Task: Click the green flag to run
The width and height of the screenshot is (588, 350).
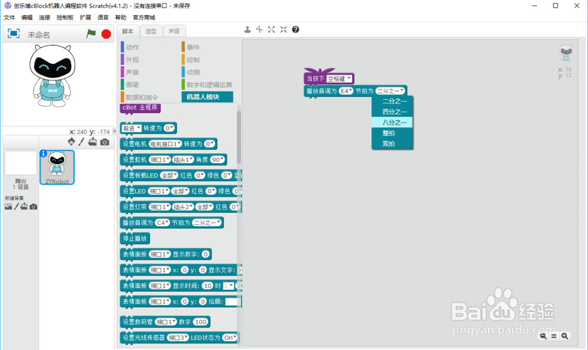Action: (x=91, y=33)
